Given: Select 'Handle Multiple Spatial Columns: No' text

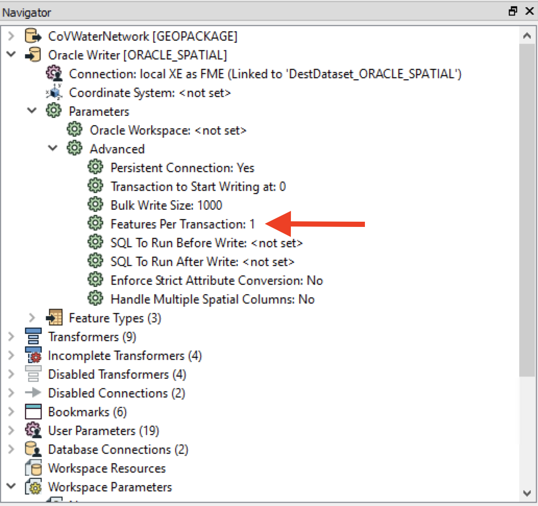Looking at the screenshot, I should (212, 299).
